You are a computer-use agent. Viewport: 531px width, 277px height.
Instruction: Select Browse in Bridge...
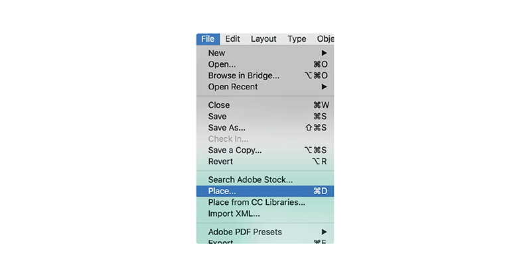[x=244, y=76]
